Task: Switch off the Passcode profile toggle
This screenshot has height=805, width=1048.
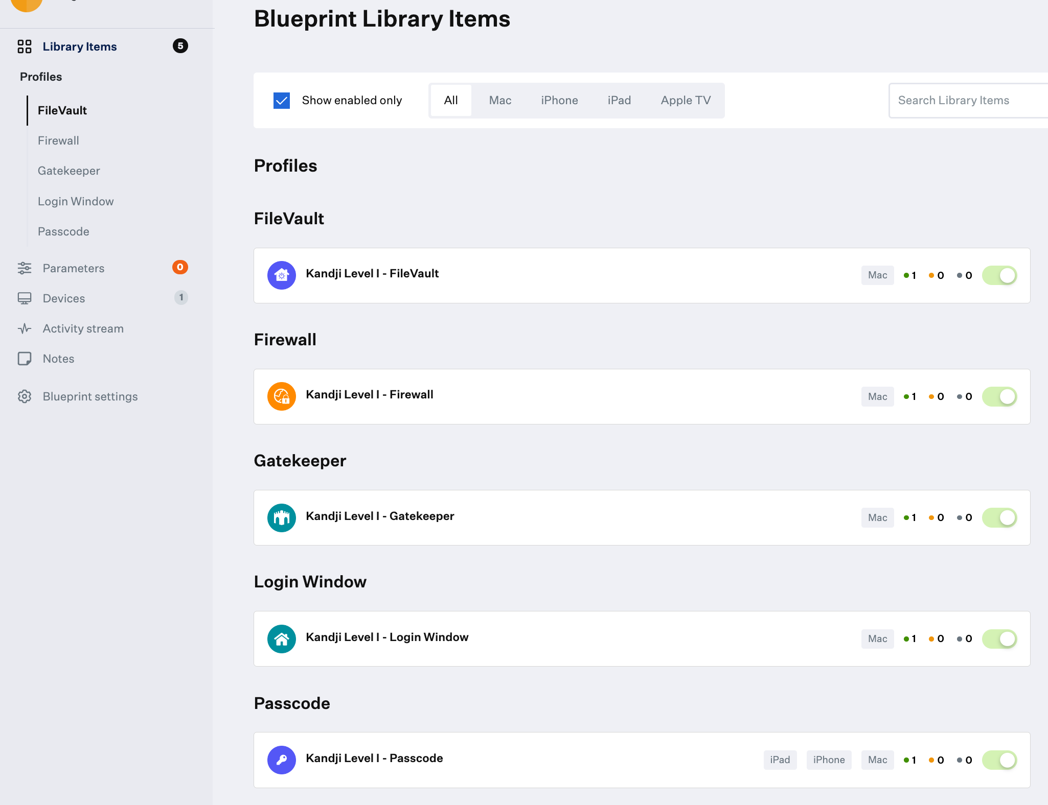Action: pyautogui.click(x=999, y=760)
